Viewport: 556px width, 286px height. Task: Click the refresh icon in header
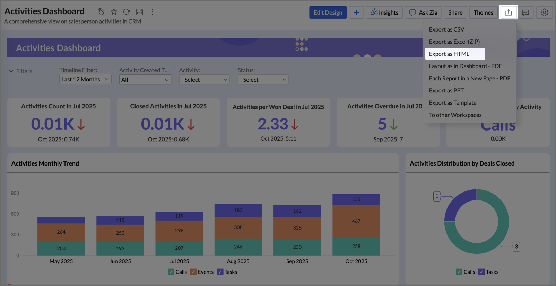click(x=127, y=12)
